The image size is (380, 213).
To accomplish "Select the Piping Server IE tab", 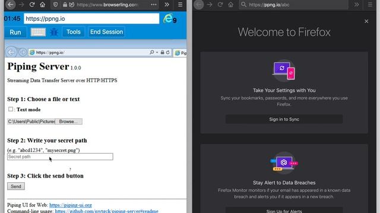I will (180, 53).
